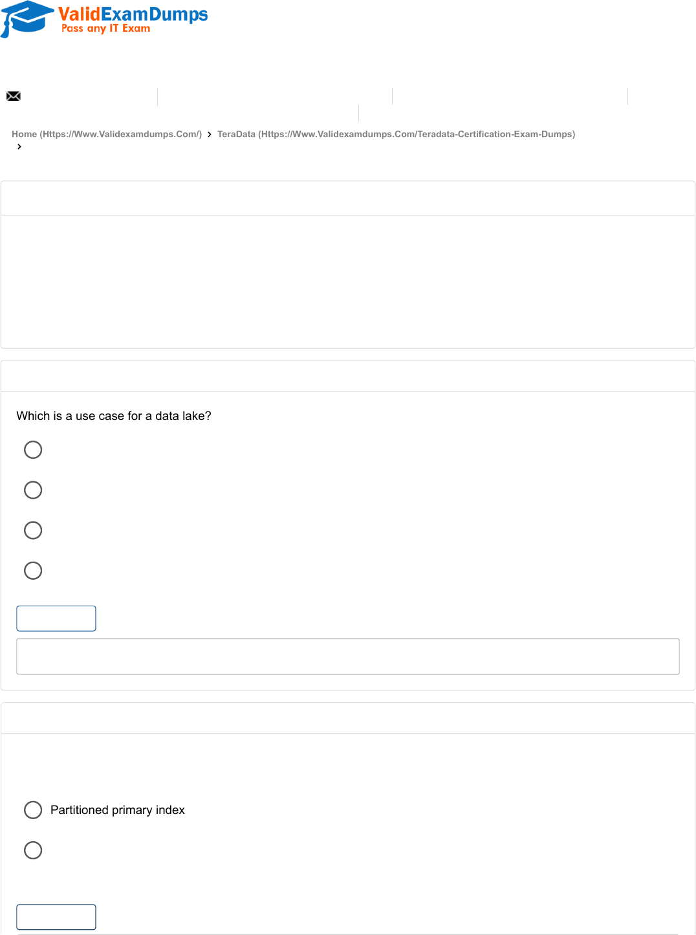Click the "Which is a use case for a data lake?" text
Viewport: 696px width, 935px height.
coord(114,416)
